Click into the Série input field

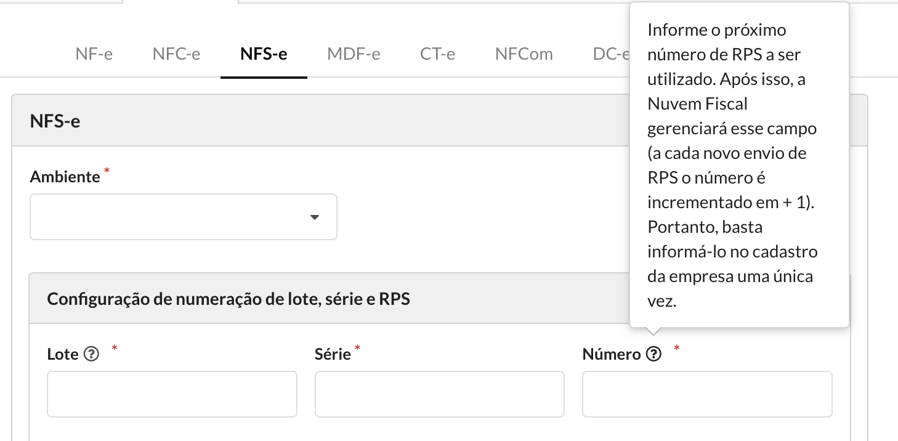(440, 394)
